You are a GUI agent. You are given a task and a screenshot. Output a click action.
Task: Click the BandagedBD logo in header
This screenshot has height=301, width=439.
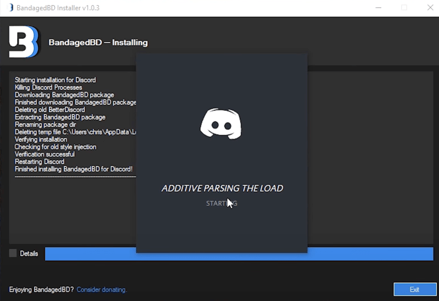point(24,42)
